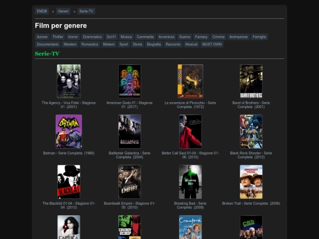
Task: Click 'Breaking Bad - Serie Completa' title
Action: (x=190, y=205)
